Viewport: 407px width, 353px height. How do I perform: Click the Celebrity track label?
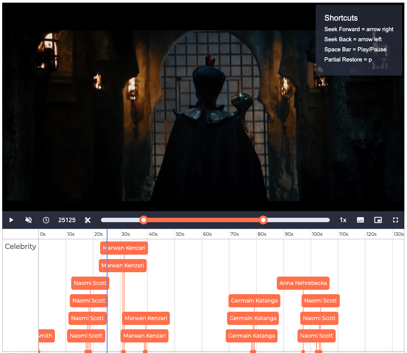coord(20,246)
